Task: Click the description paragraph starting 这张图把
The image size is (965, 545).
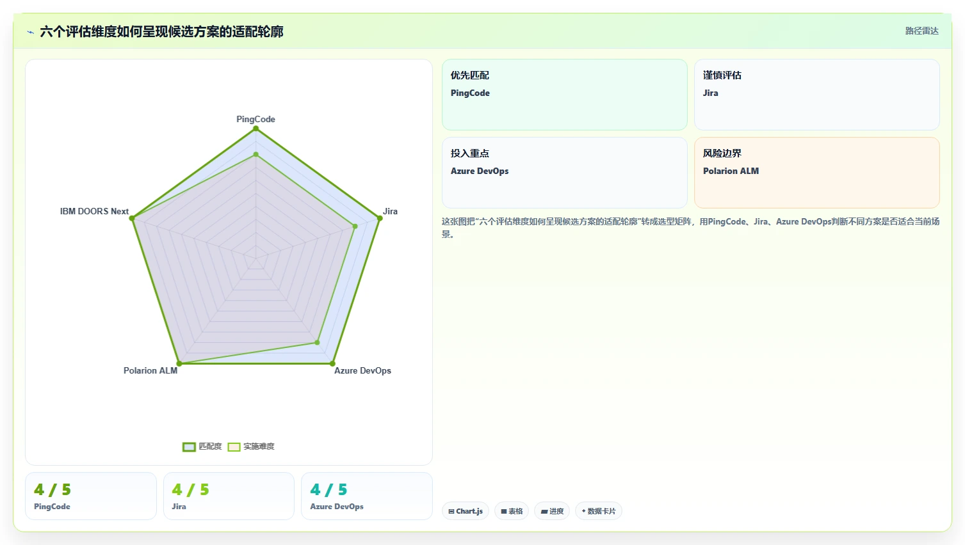Action: 690,228
